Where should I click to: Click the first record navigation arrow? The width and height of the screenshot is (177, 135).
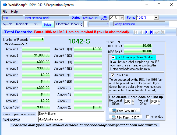pyautogui.click(x=136, y=32)
